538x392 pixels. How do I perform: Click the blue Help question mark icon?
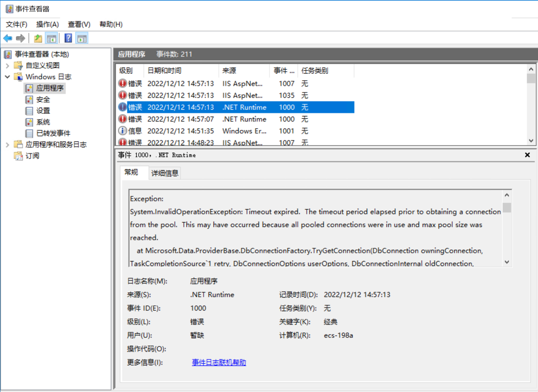[68, 38]
